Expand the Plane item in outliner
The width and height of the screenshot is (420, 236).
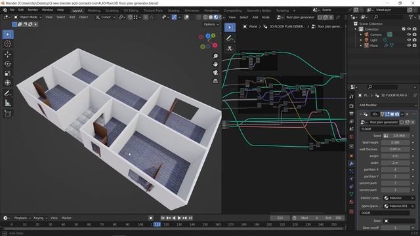point(361,45)
